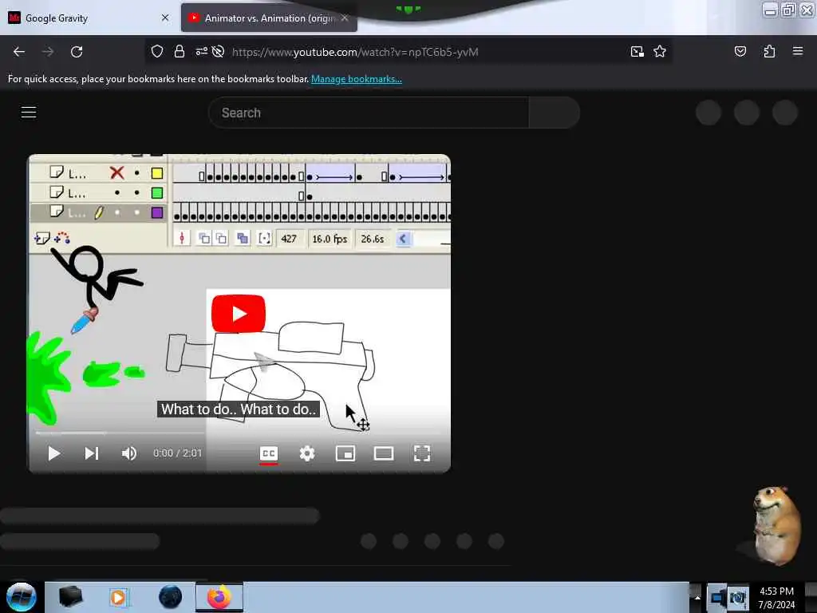817x613 pixels.
Task: Enable miniplayer mode
Action: (x=345, y=453)
